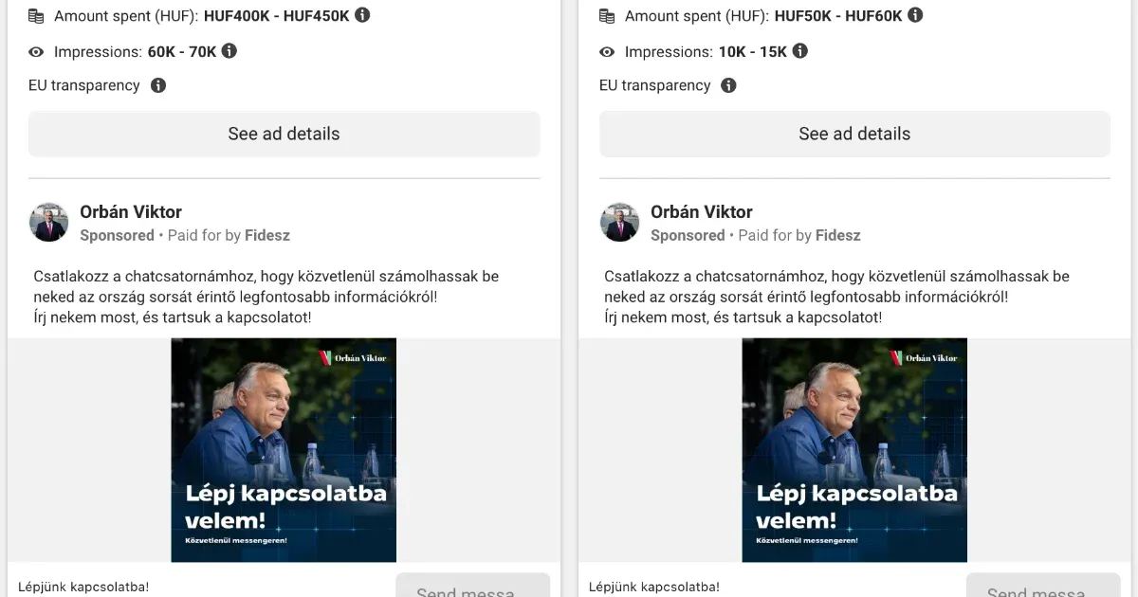The height and width of the screenshot is (597, 1138).
Task: Open Orbán Viktor page name in right ad
Action: (x=702, y=212)
